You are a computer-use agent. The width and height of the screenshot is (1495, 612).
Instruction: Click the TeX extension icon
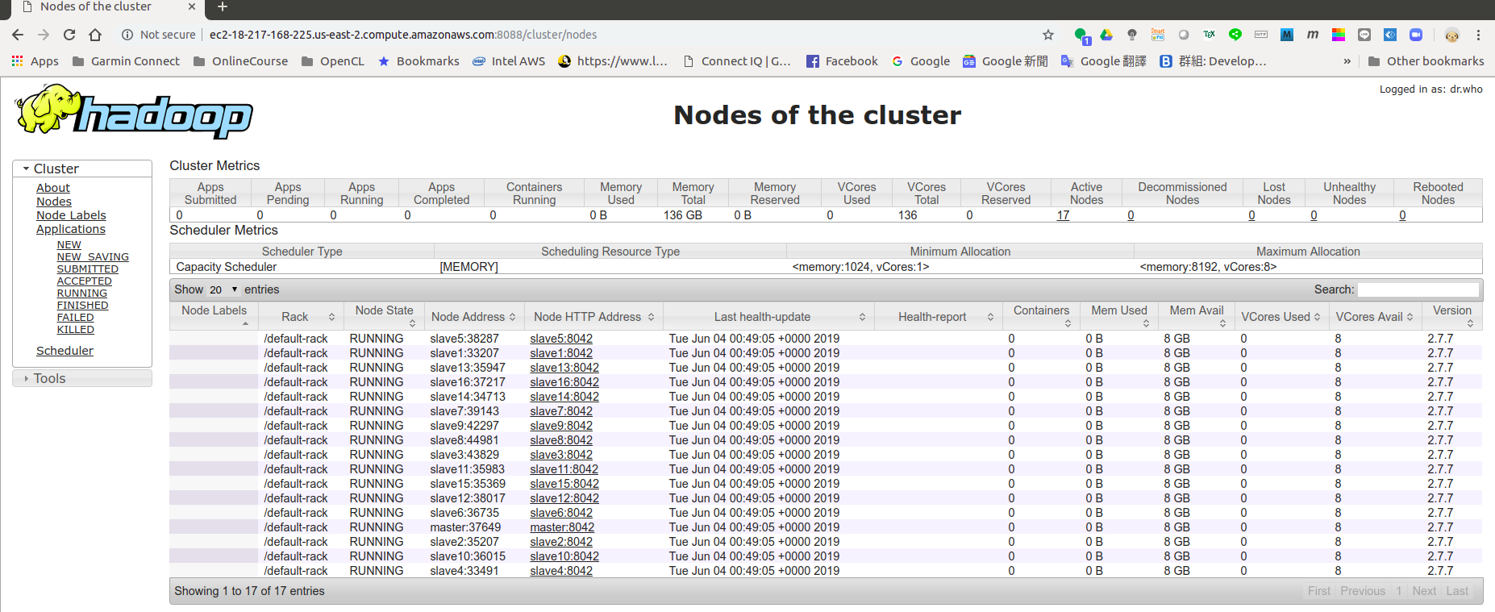click(x=1210, y=35)
